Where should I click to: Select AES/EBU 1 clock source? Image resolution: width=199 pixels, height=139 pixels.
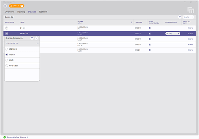tap(7, 49)
